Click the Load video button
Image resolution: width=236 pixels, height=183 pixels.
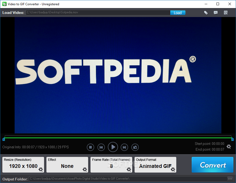(178, 13)
